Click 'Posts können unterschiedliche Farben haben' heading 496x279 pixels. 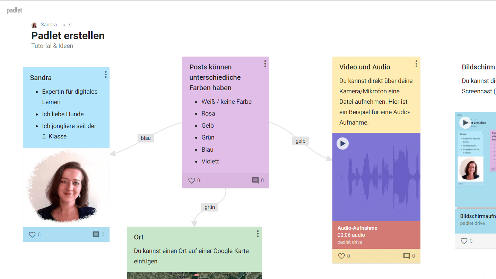point(215,77)
